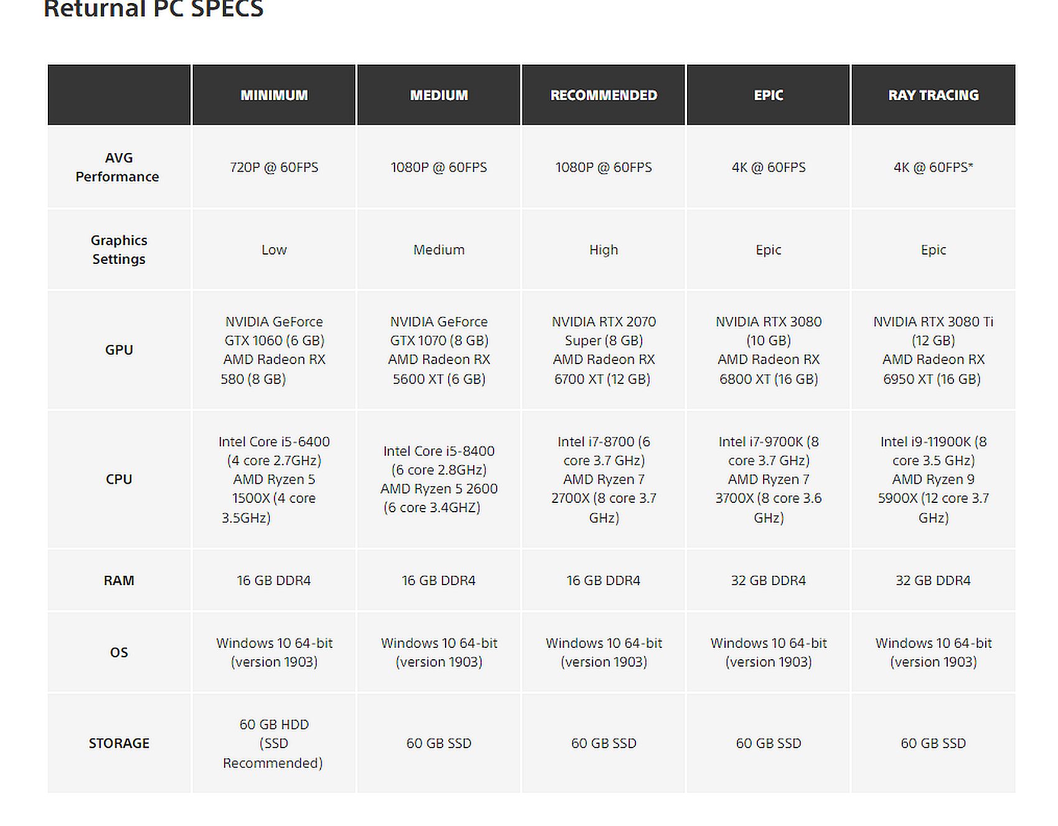Select the GTX 1060 GPU cell

[274, 350]
